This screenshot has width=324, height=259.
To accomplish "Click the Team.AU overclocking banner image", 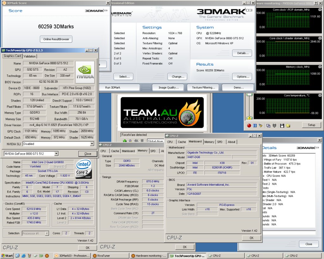I will click(162, 113).
